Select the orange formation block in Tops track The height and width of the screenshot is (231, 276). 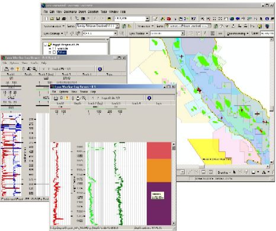pyautogui.click(x=159, y=170)
